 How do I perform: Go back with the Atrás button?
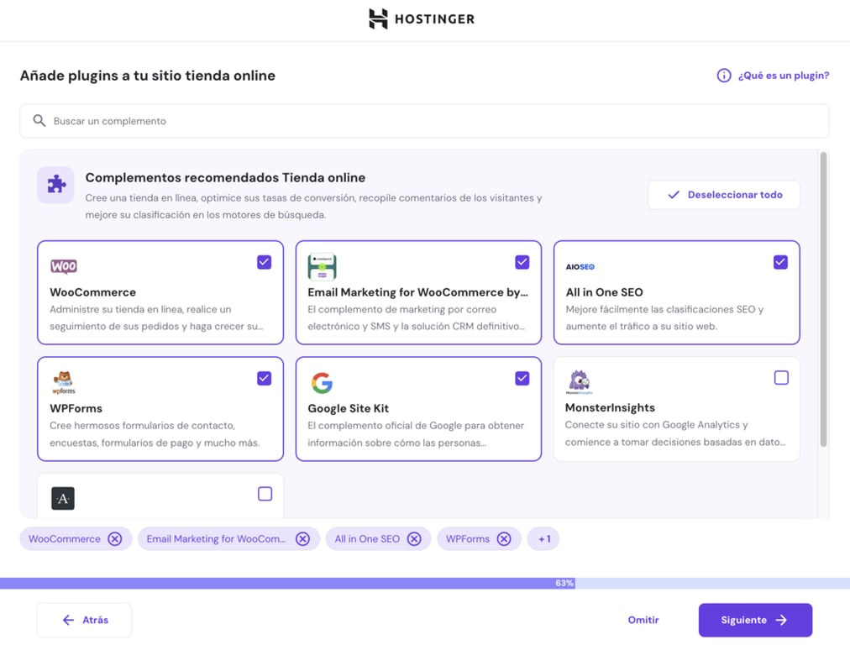pyautogui.click(x=84, y=620)
